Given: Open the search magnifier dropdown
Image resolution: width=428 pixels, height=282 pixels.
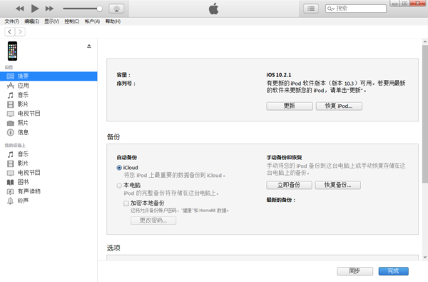Looking at the screenshot, I should tap(331, 9).
